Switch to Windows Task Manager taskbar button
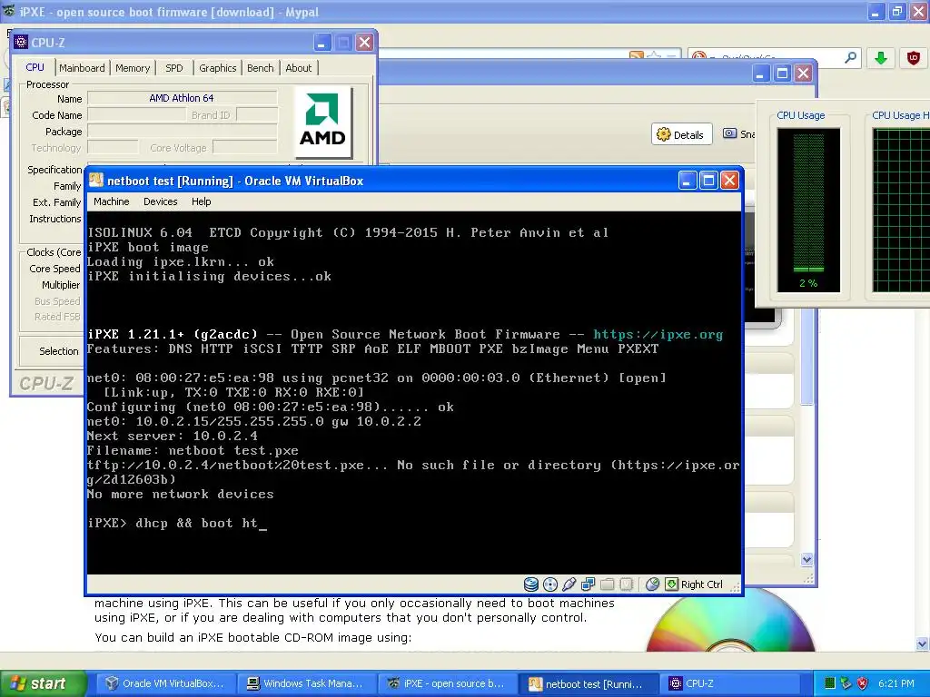Image resolution: width=930 pixels, height=697 pixels. (x=305, y=683)
